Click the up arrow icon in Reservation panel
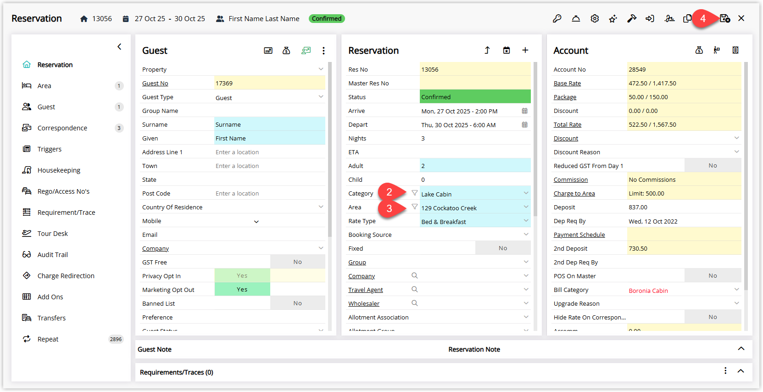763x392 pixels. click(487, 50)
